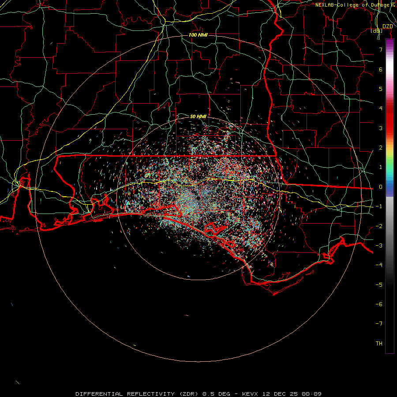Click the radar site at echo center
Image resolution: width=397 pixels, height=397 pixels.
pyautogui.click(x=198, y=198)
